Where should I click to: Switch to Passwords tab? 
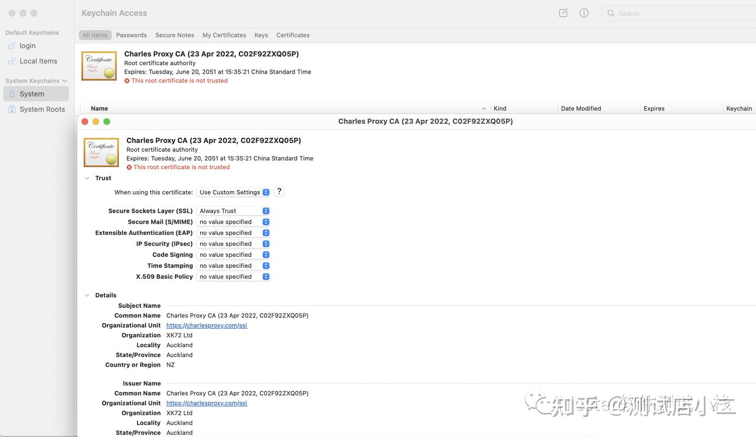pos(131,35)
